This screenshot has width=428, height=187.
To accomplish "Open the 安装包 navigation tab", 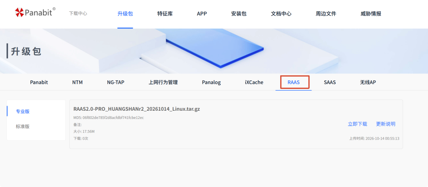I will [x=239, y=13].
